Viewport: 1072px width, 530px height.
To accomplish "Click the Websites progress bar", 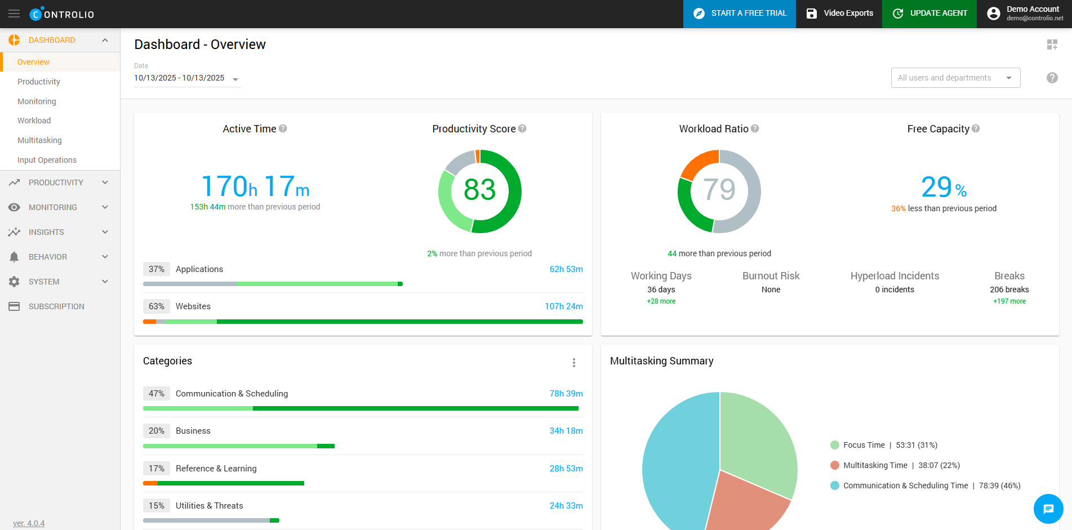I will (x=363, y=322).
